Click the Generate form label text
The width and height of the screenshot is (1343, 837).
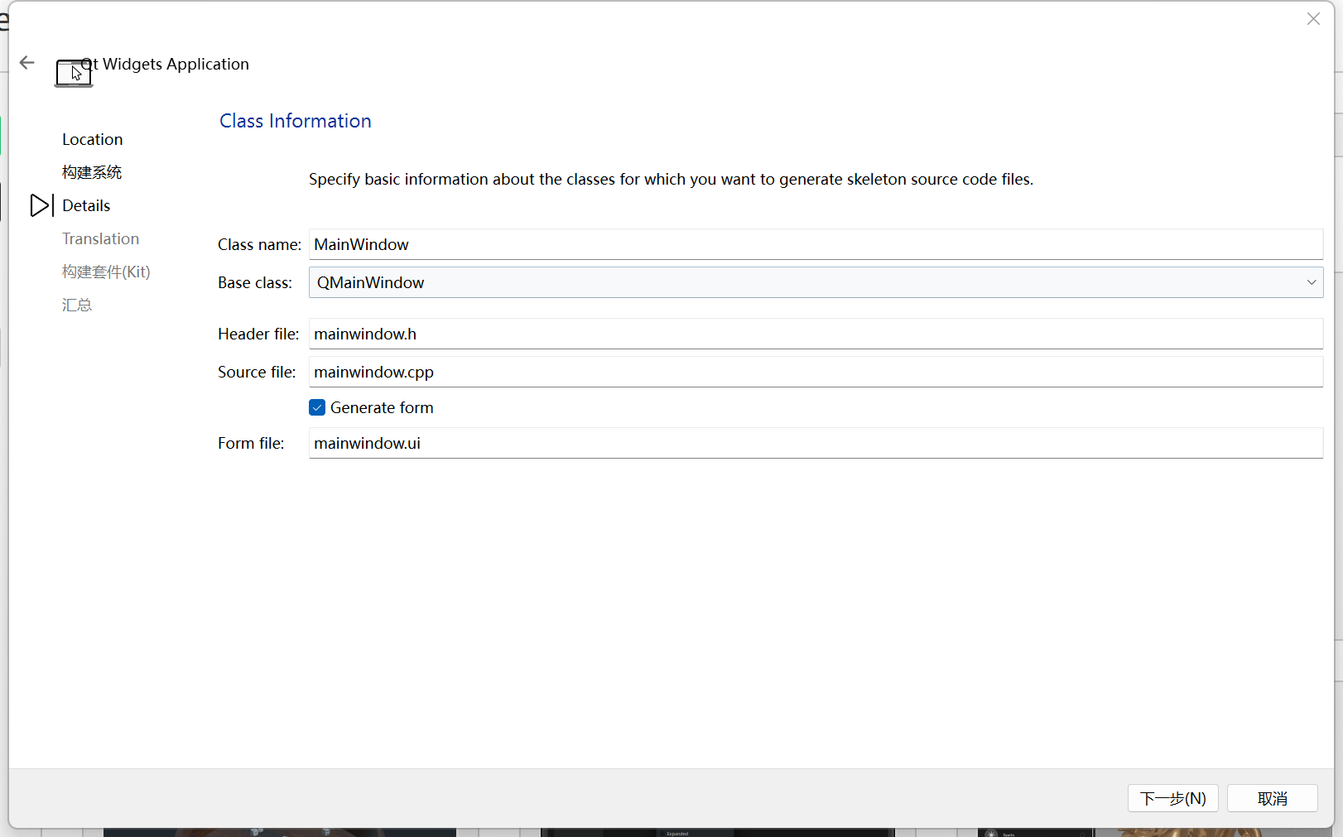click(382, 407)
